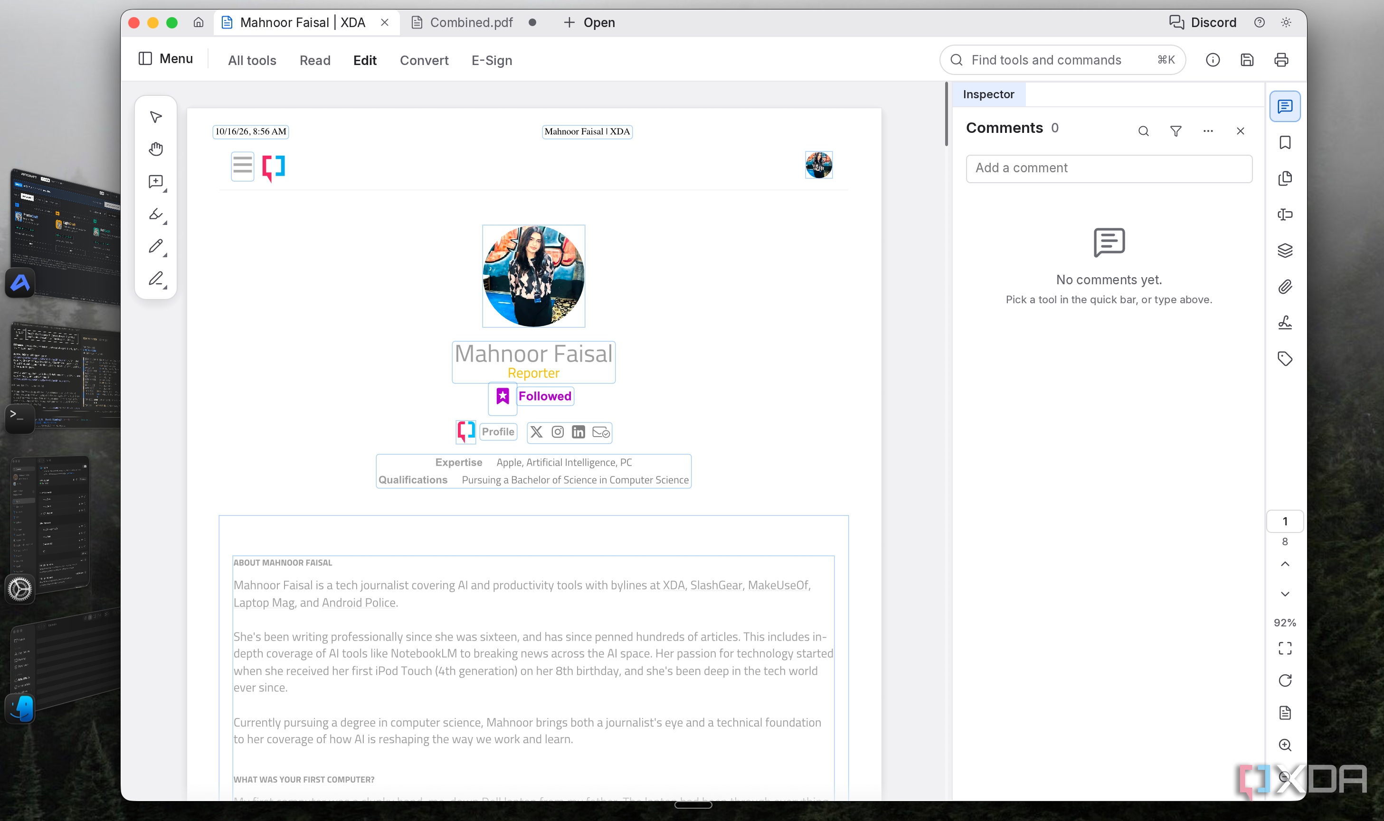Image resolution: width=1384 pixels, height=821 pixels.
Task: Open comments more options ellipsis
Action: (1208, 131)
